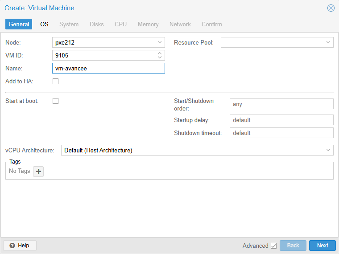Increase VM ID with the up spinner arrow
The height and width of the screenshot is (254, 339).
pos(160,53)
